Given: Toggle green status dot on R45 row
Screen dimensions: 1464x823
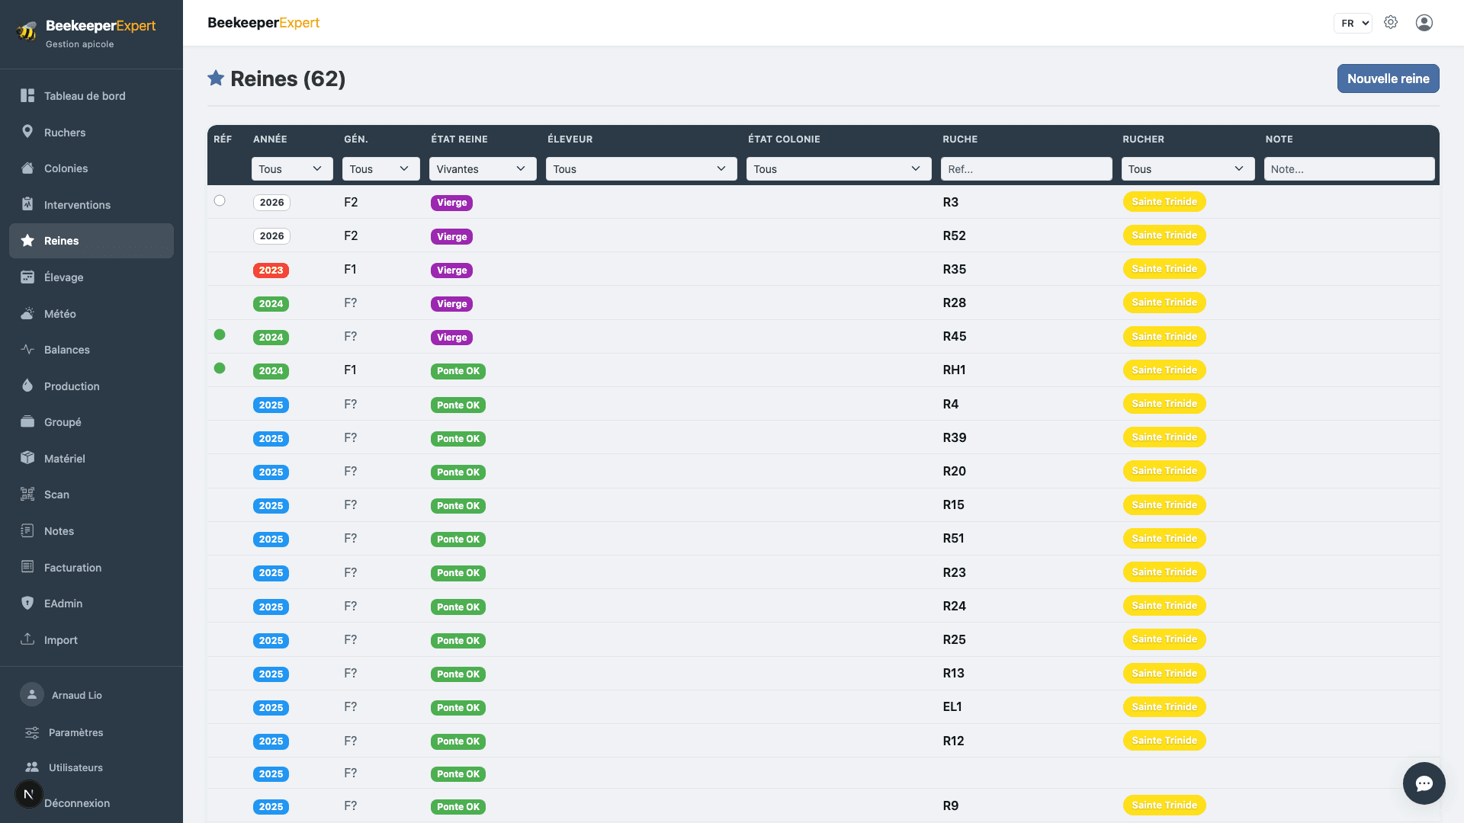Looking at the screenshot, I should pyautogui.click(x=220, y=335).
